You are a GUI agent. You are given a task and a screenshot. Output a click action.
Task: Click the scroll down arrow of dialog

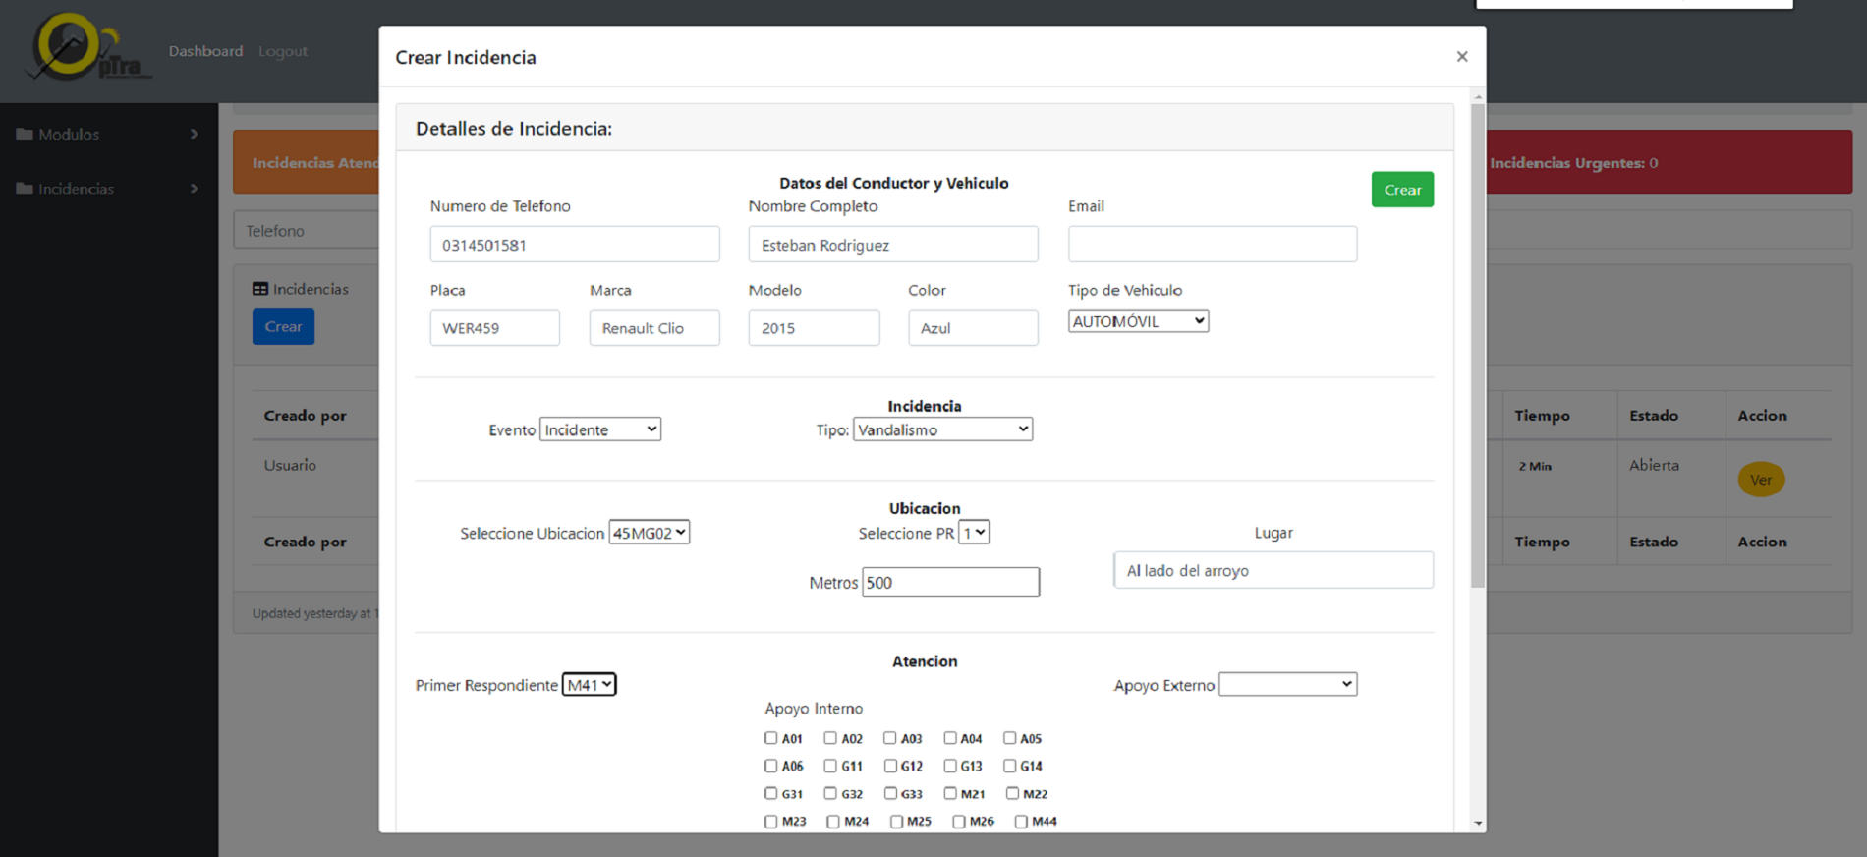[x=1477, y=824]
